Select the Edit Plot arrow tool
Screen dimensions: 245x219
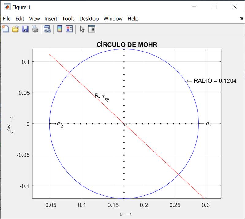(x=82, y=29)
